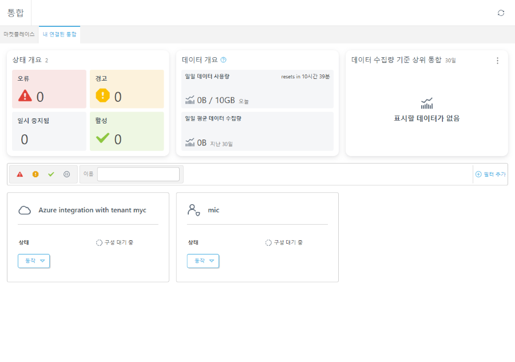515x362 pixels.
Task: Select the 내 연결된 통합 tab
Action: point(60,34)
